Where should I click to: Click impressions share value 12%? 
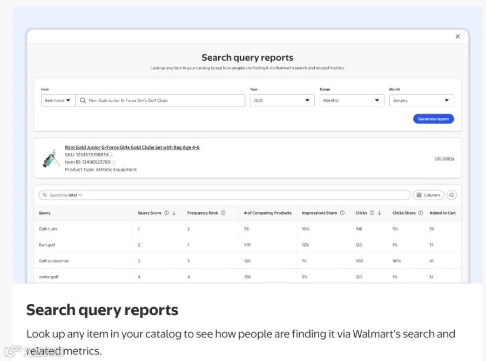pyautogui.click(x=305, y=245)
